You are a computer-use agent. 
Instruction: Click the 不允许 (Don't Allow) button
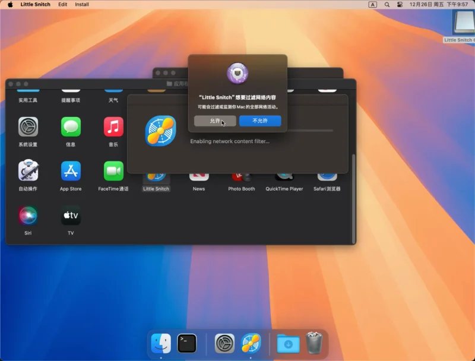pyautogui.click(x=260, y=121)
